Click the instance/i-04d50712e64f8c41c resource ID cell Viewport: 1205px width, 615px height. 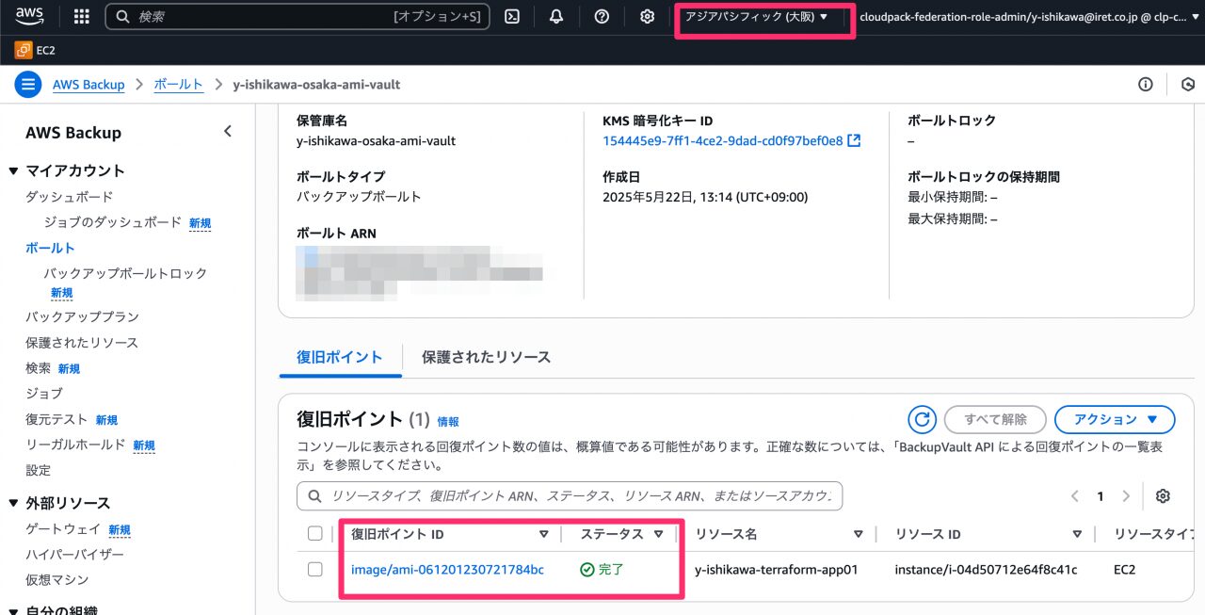point(986,570)
